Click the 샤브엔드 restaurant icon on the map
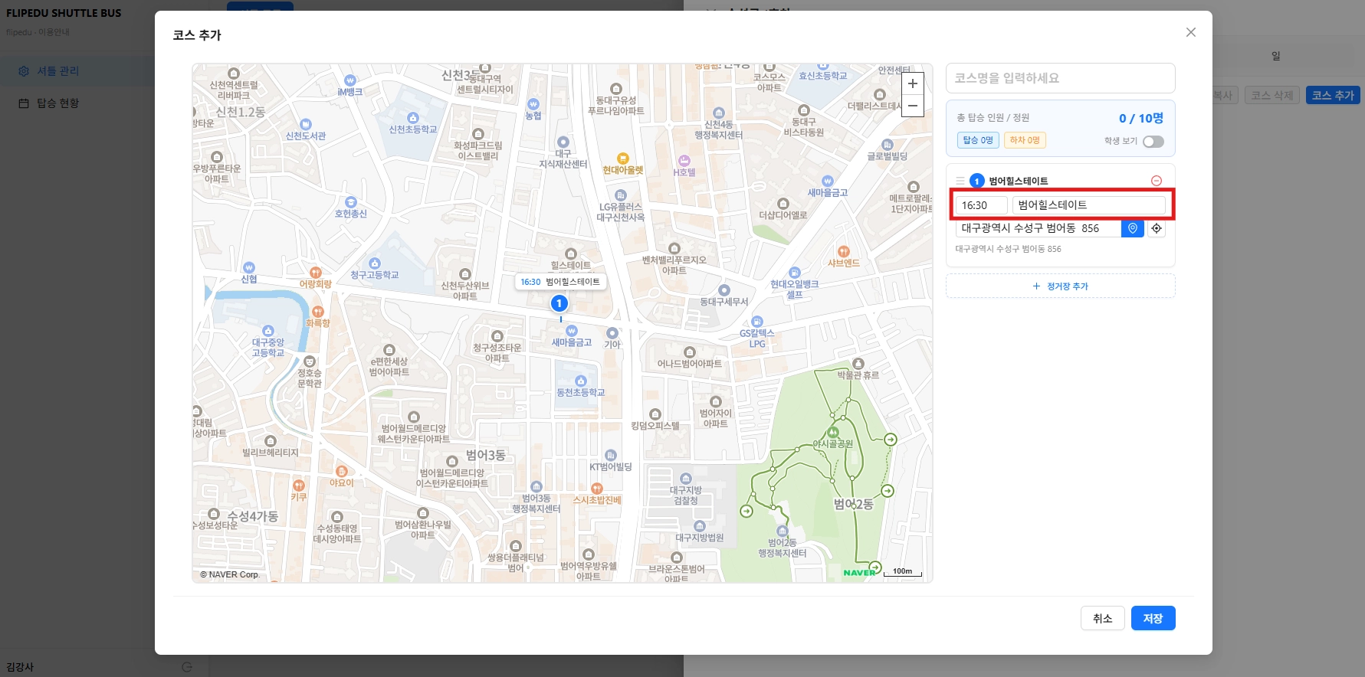Image resolution: width=1365 pixels, height=677 pixels. (x=844, y=251)
